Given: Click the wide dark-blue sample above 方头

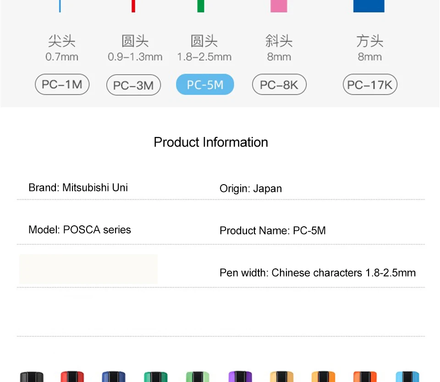Looking at the screenshot, I should click(368, 6).
